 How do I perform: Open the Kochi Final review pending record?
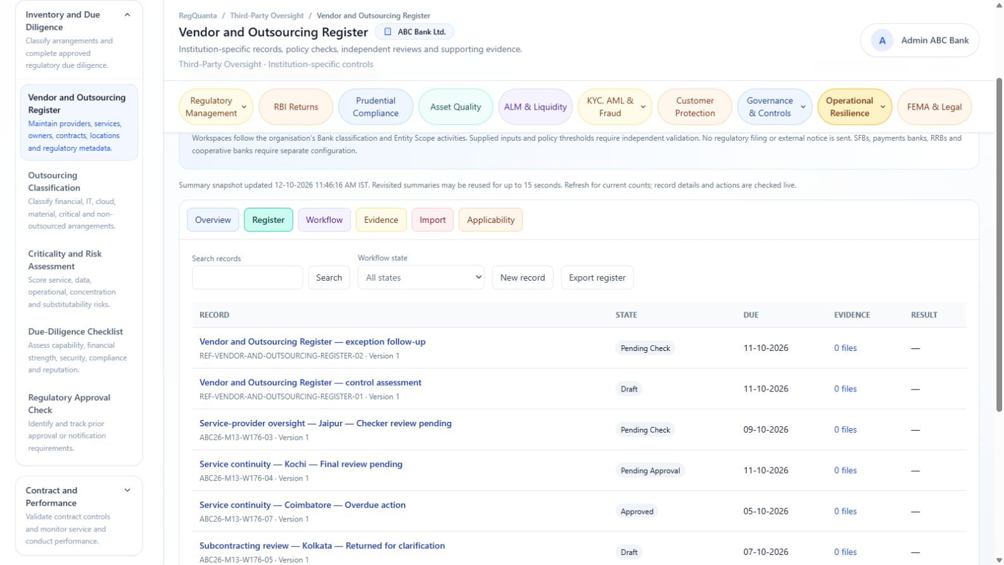[x=301, y=464]
